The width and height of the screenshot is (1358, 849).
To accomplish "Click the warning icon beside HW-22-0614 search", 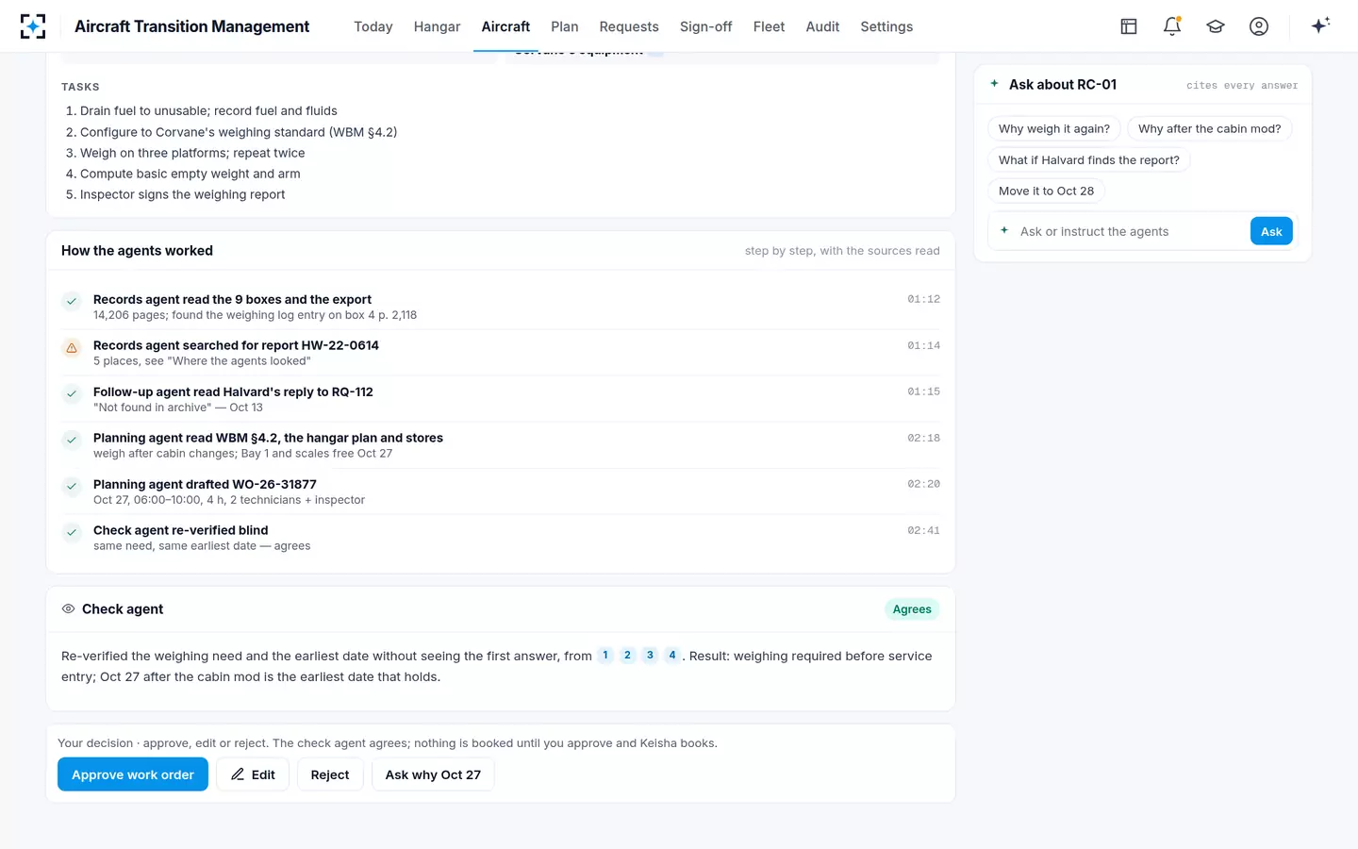I will (x=72, y=348).
